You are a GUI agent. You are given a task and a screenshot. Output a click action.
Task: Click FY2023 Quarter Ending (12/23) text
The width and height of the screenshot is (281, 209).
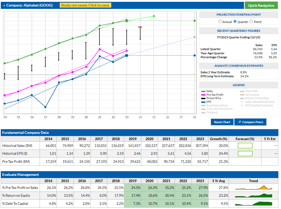click(x=239, y=37)
